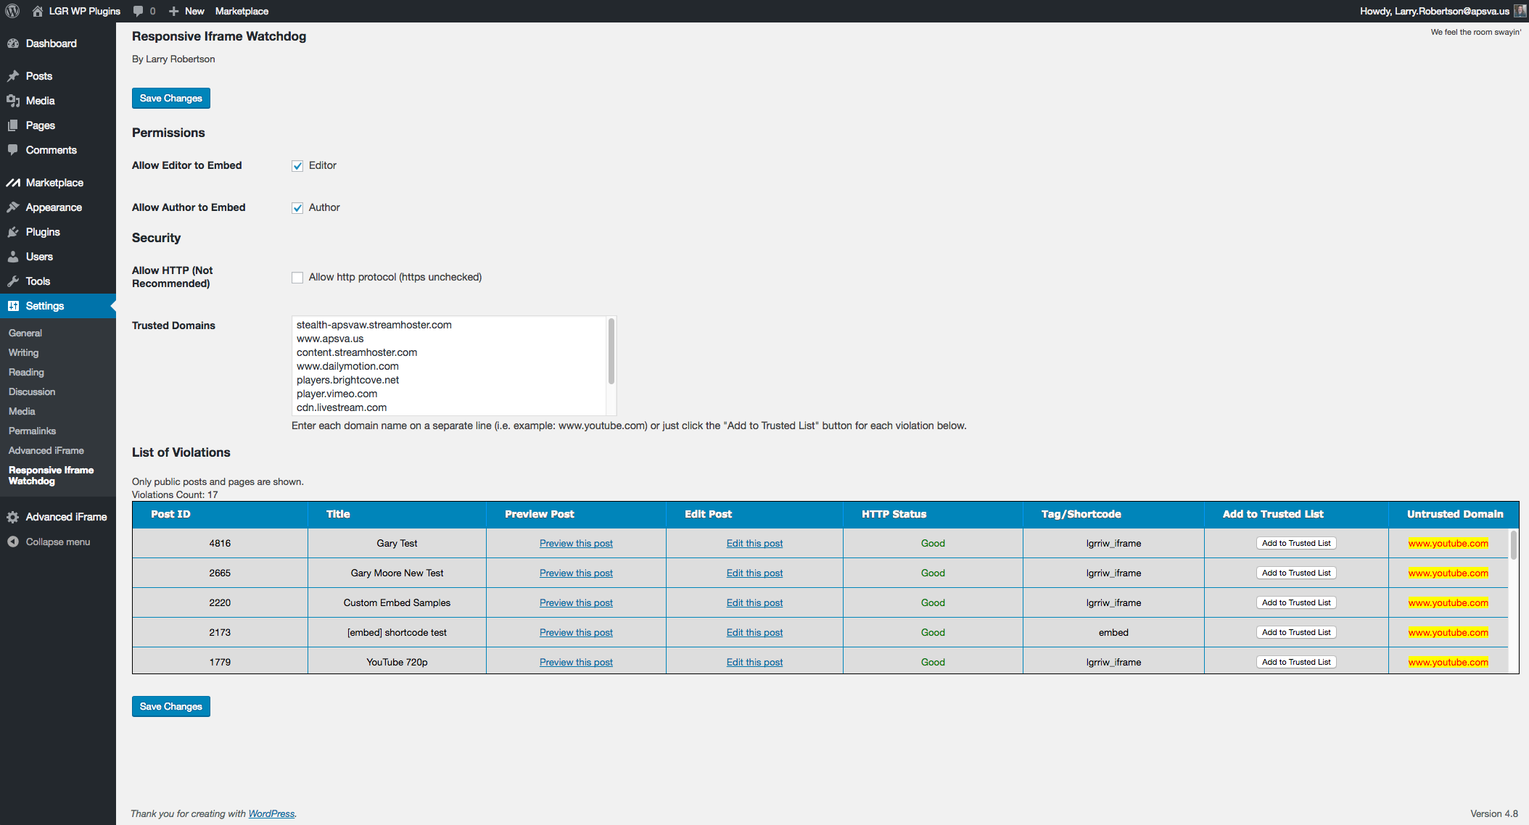1529x825 pixels.
Task: Open Posts via the pushpin icon
Action: coord(13,76)
